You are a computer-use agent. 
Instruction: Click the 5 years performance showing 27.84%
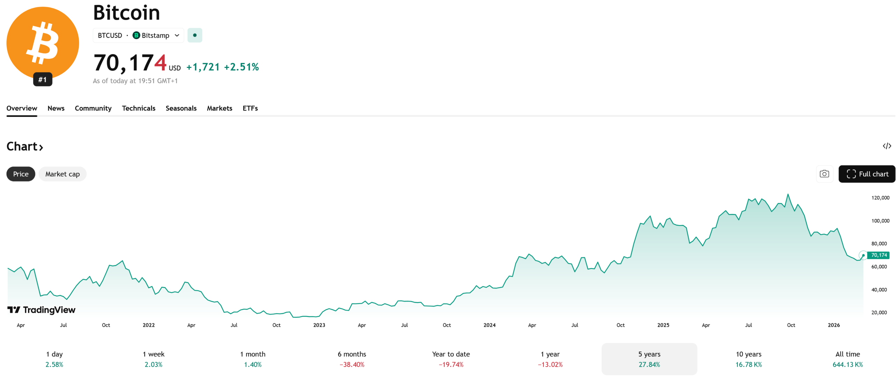(649, 359)
